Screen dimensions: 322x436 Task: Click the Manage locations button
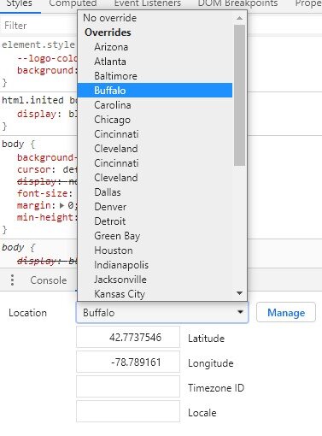point(286,313)
